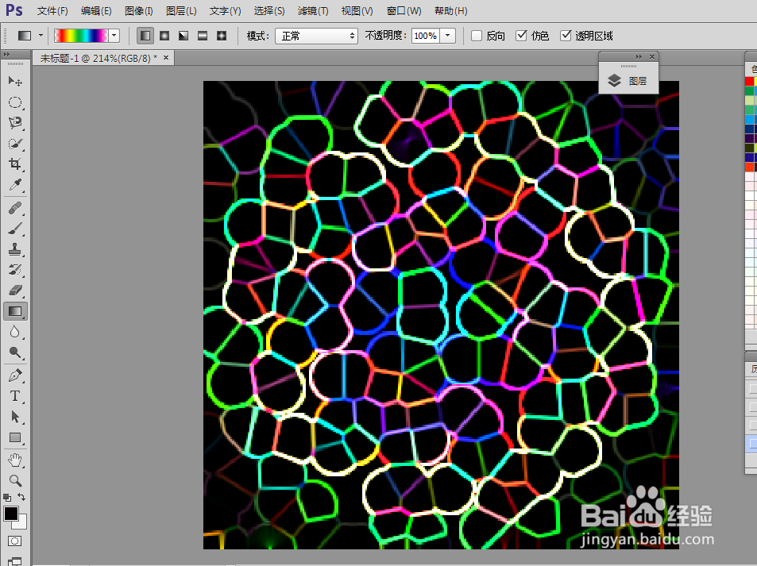757x566 pixels.
Task: Select the Elliptical Marquee tool
Action: coord(15,102)
